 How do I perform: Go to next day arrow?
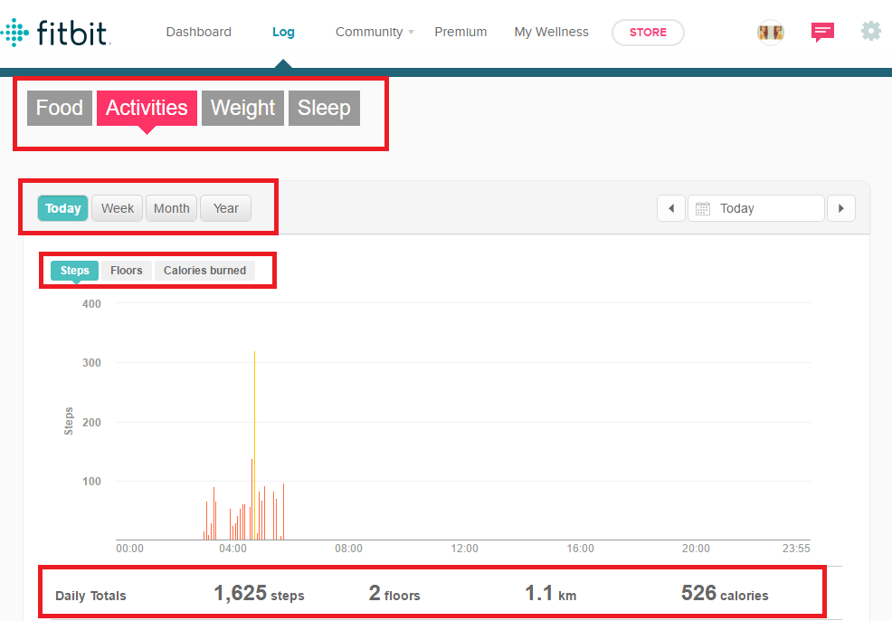pos(840,208)
